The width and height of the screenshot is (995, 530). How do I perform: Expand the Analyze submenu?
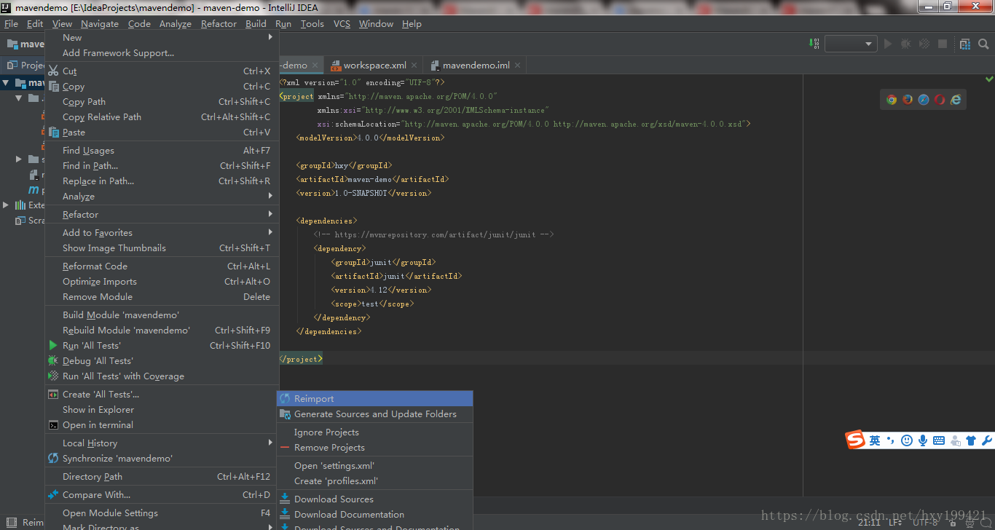pos(162,197)
